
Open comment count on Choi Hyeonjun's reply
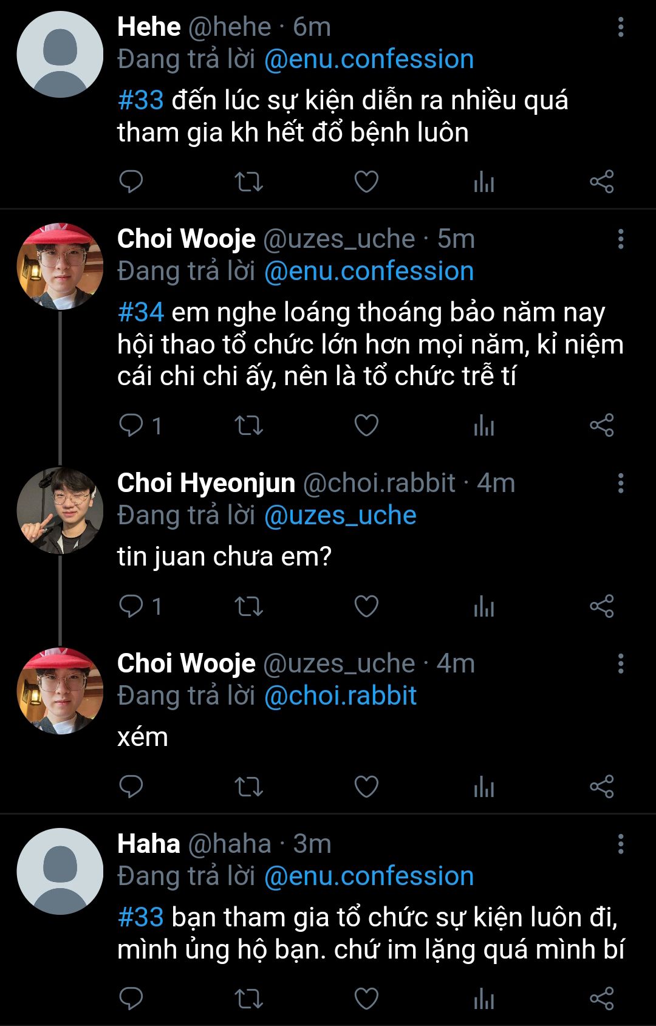pyautogui.click(x=140, y=606)
